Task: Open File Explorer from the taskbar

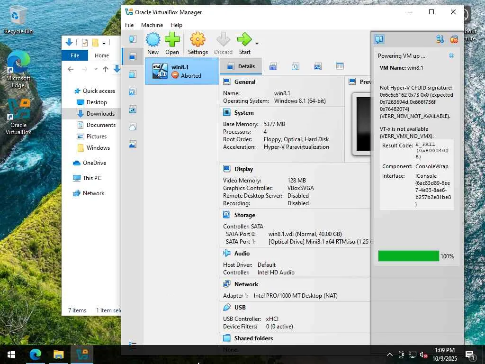Action: (x=58, y=354)
